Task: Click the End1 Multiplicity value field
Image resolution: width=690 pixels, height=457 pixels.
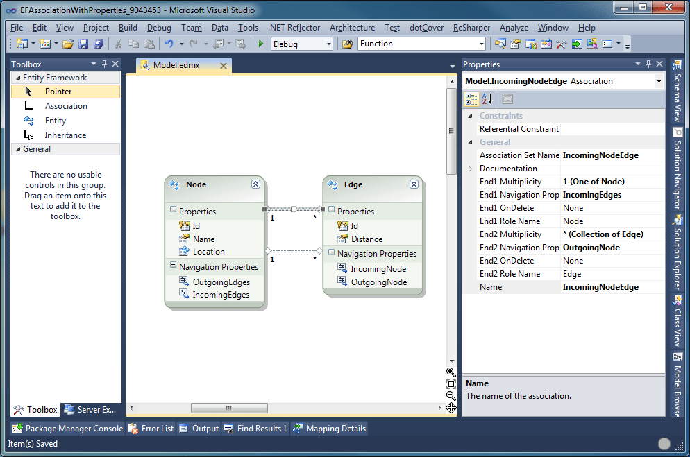Action: pyautogui.click(x=612, y=182)
